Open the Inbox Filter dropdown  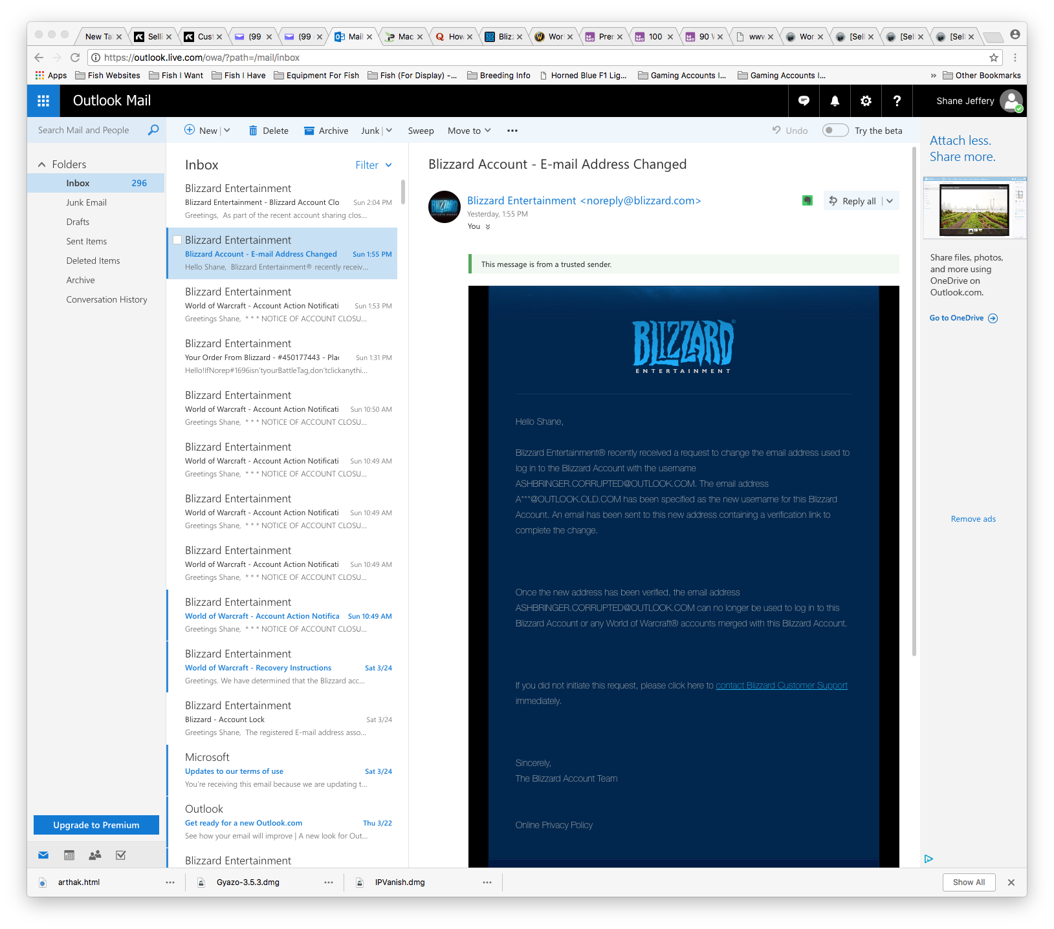coord(373,165)
